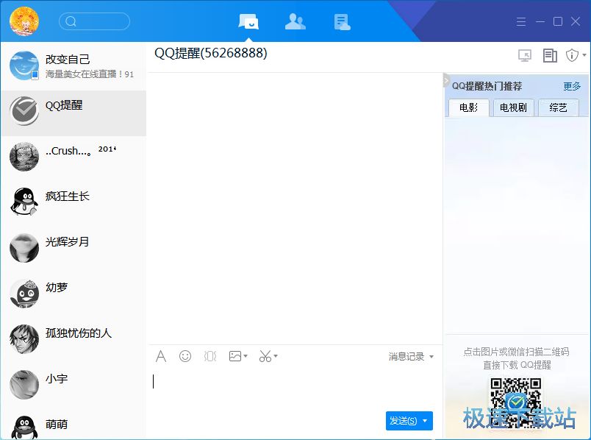The image size is (591, 440).
Task: Click the remote desktop screen icon
Action: [525, 55]
